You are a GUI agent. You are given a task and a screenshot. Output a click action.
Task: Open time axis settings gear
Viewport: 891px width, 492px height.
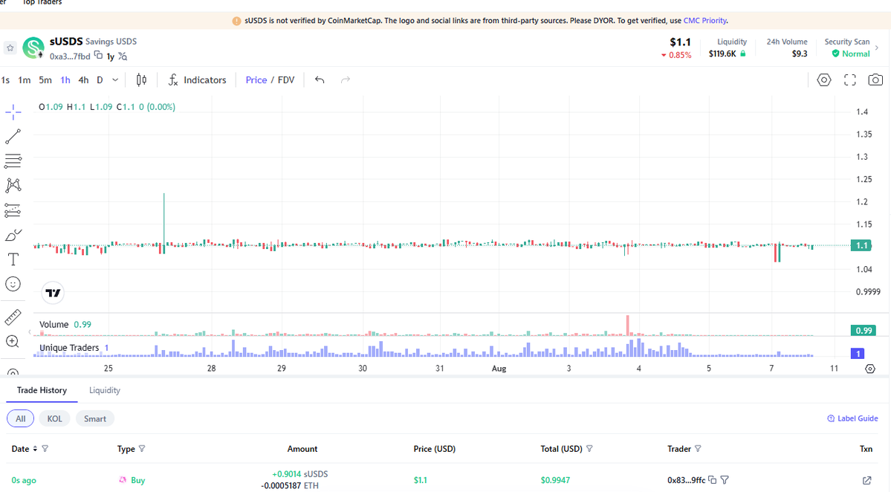pos(870,369)
